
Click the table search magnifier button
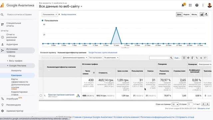click(x=171, y=58)
